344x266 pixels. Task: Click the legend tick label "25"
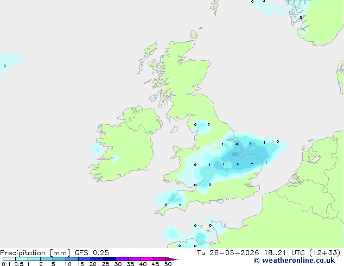click(105, 264)
